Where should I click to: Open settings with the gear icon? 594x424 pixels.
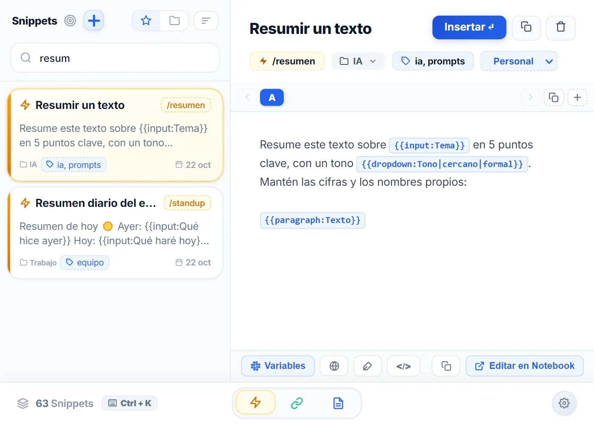[x=564, y=403]
